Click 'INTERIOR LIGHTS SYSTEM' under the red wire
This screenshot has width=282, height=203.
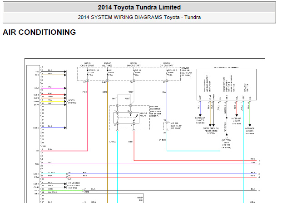click(236, 121)
